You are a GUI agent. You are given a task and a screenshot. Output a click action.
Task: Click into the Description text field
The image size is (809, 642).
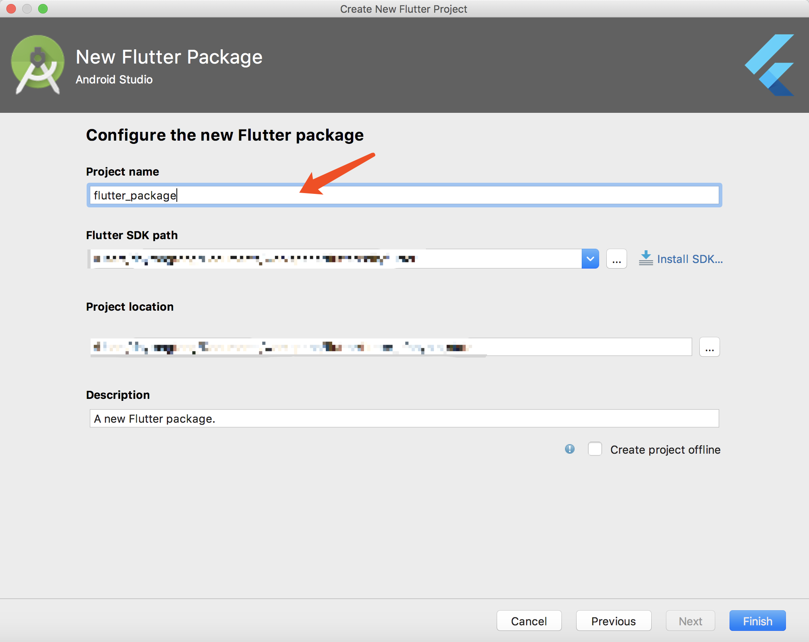click(404, 419)
